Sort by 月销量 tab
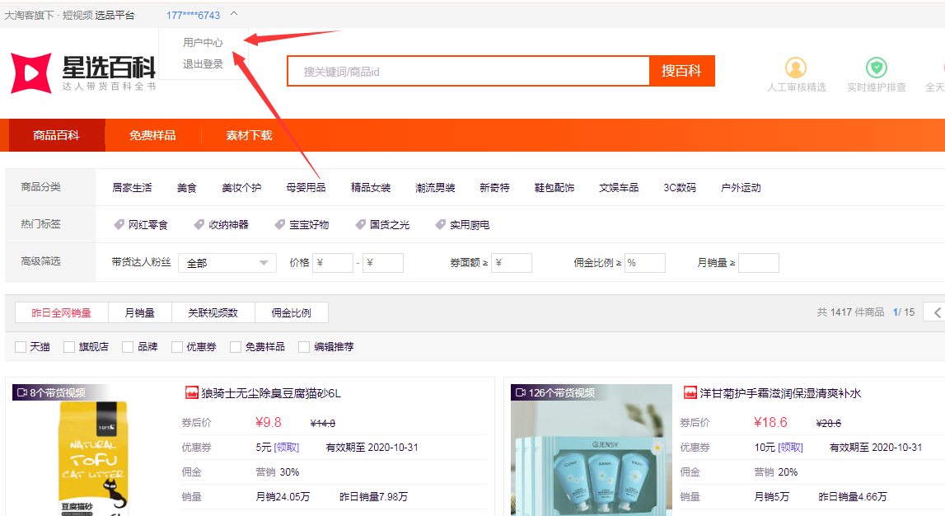Viewport: 945px width, 516px height. 139,312
